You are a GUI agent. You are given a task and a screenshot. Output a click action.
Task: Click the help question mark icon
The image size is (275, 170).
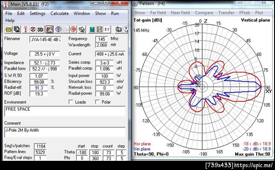126,29
